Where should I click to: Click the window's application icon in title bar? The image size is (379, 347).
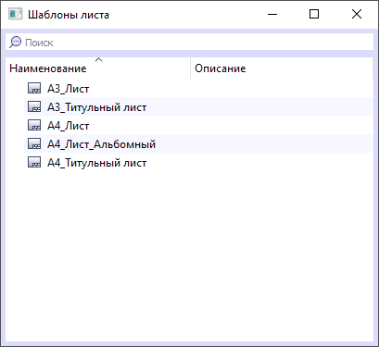click(x=15, y=14)
